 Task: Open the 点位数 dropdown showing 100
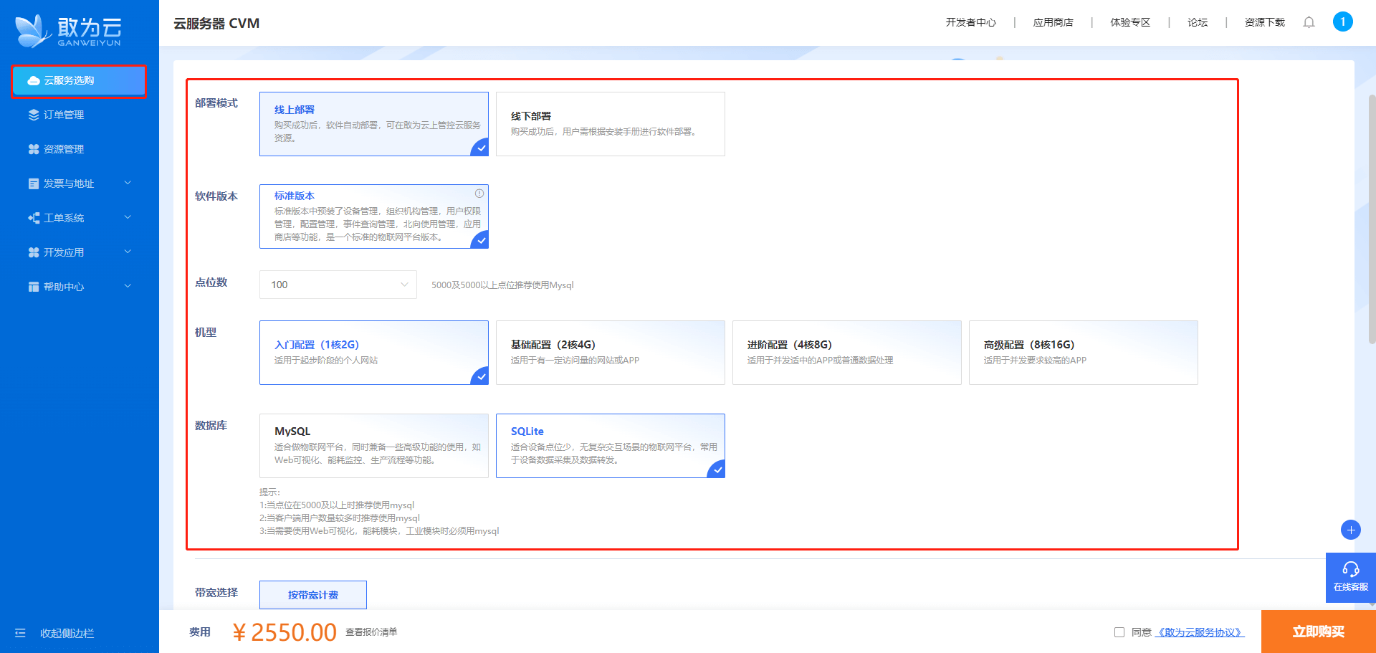tap(338, 285)
